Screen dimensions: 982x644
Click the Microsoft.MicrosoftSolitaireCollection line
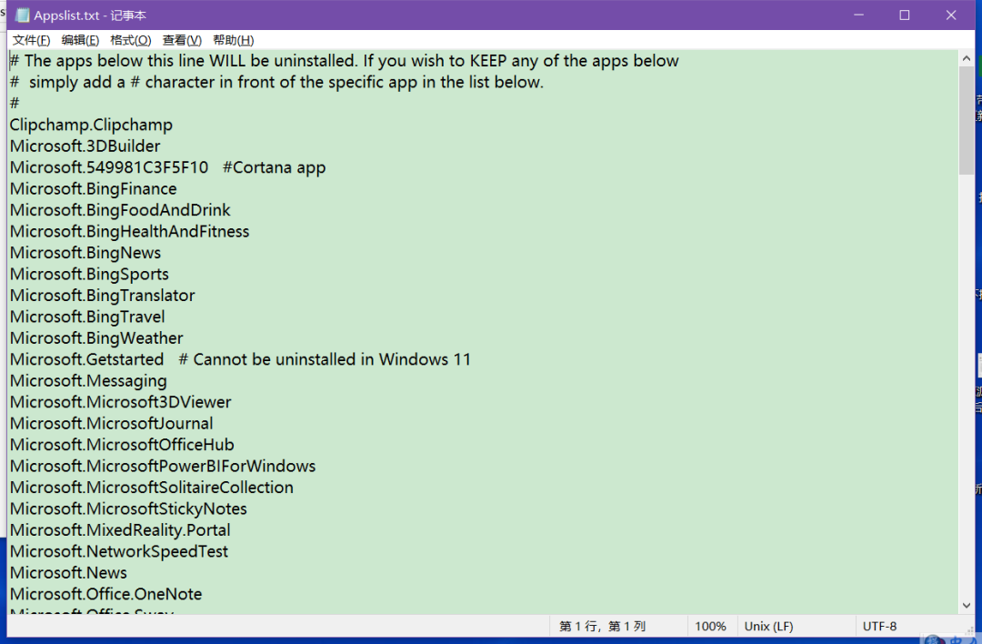(152, 487)
